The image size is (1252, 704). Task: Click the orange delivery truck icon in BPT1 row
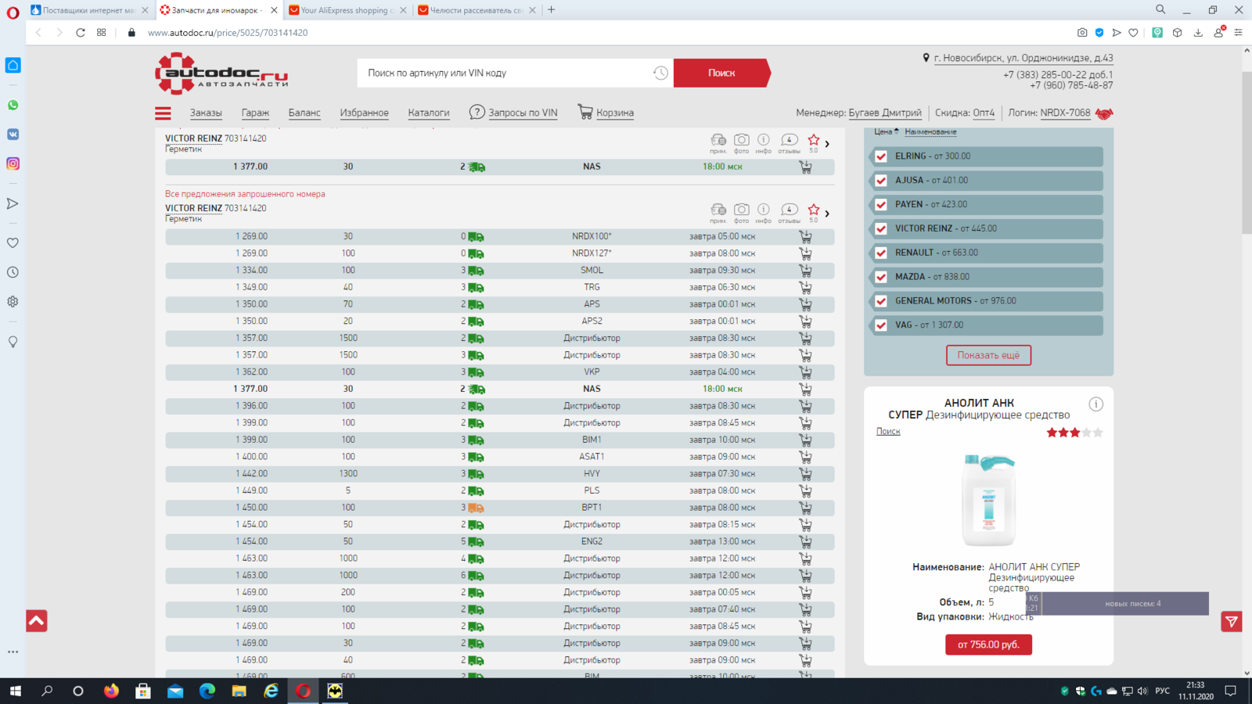[x=476, y=508]
